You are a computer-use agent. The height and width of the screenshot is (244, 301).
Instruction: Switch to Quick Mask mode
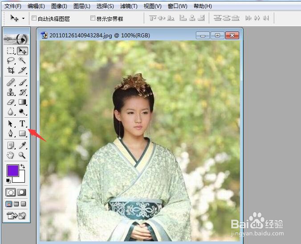pyautogui.click(x=22, y=192)
